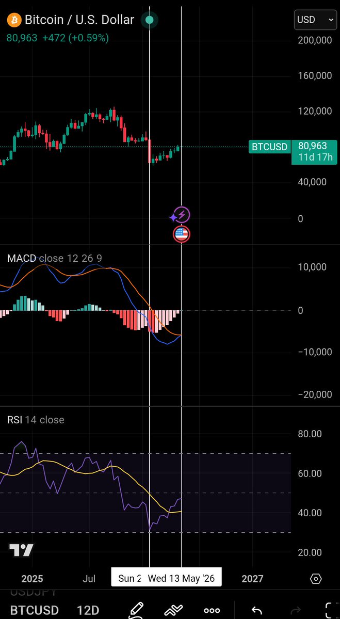This screenshot has width=340, height=619.
Task: Click the Jul time axis label
Action: [89, 579]
